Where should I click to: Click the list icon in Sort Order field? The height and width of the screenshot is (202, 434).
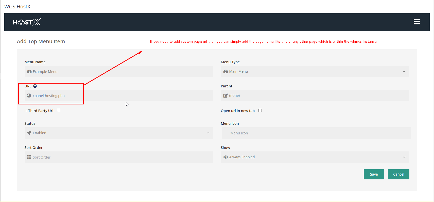pos(29,157)
